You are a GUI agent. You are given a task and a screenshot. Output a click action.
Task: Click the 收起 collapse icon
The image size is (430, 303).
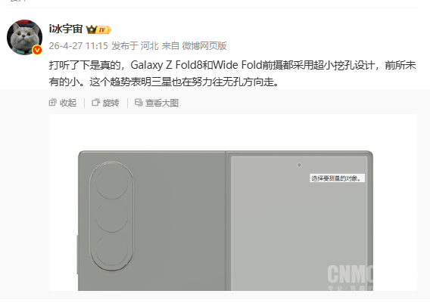coord(53,103)
